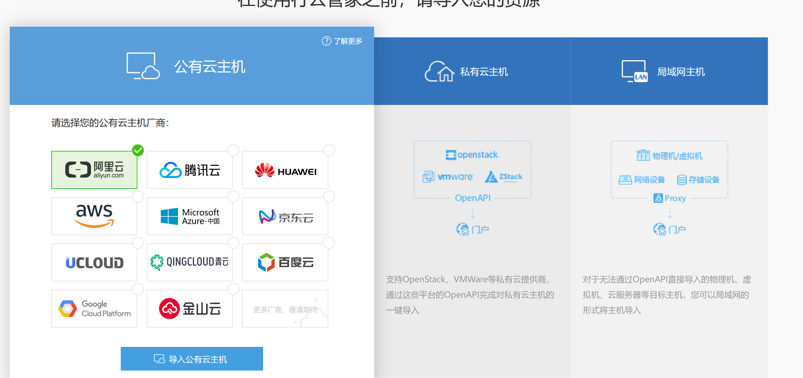Viewport: 803px width, 378px height.
Task: Select the JD Cloud (京东云) logo card
Action: (x=285, y=216)
